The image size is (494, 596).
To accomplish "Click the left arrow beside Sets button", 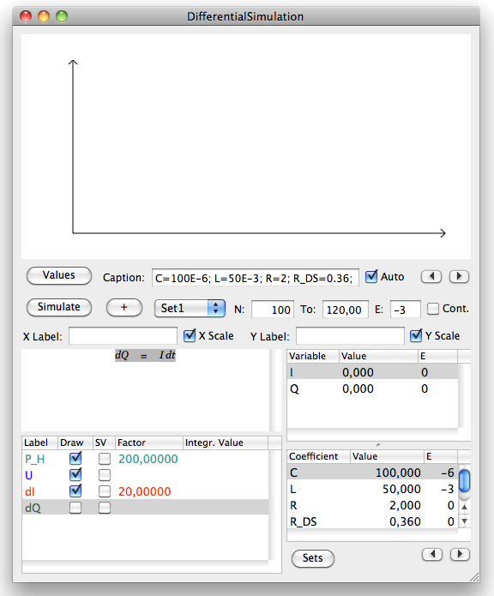I will tap(432, 555).
